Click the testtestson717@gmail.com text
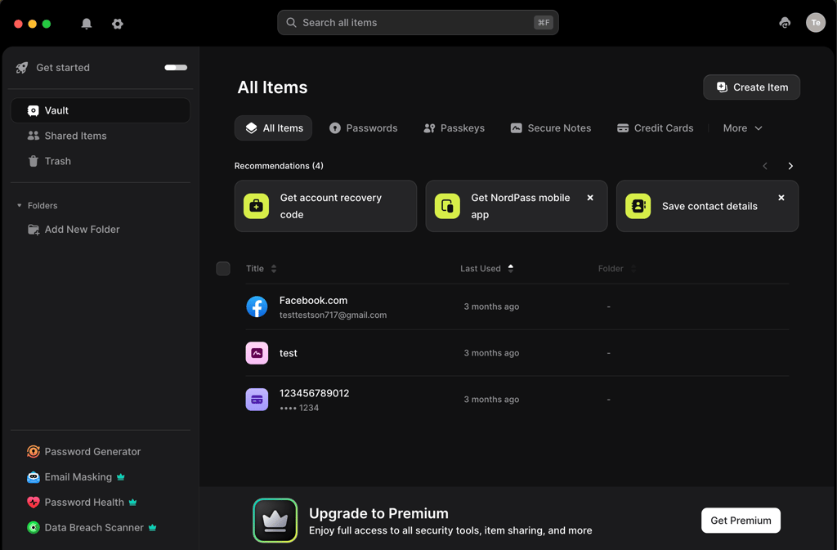 click(333, 315)
